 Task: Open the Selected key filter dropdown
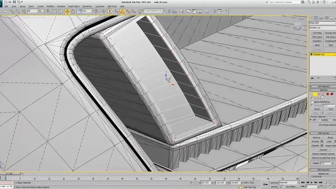pyautogui.click(x=289, y=183)
